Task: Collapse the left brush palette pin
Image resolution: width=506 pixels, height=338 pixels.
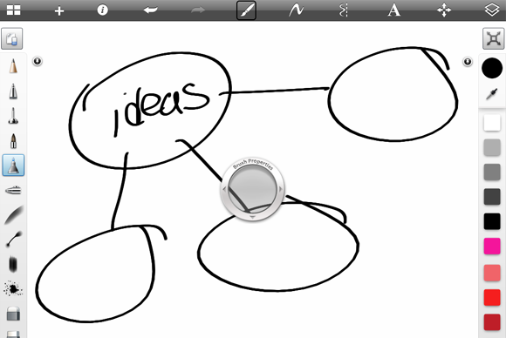Action: (x=38, y=61)
